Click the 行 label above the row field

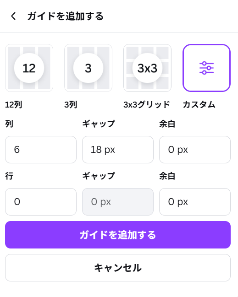coord(9,176)
